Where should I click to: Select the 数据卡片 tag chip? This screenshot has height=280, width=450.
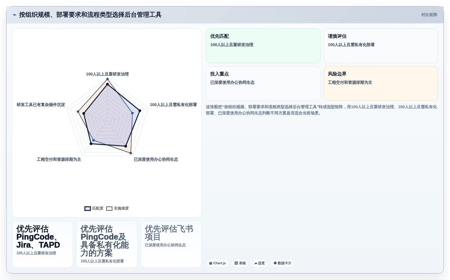(282, 263)
